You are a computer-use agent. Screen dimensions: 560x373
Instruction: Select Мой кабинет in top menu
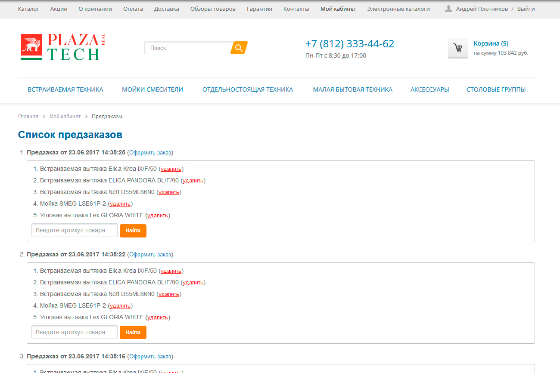pyautogui.click(x=338, y=9)
